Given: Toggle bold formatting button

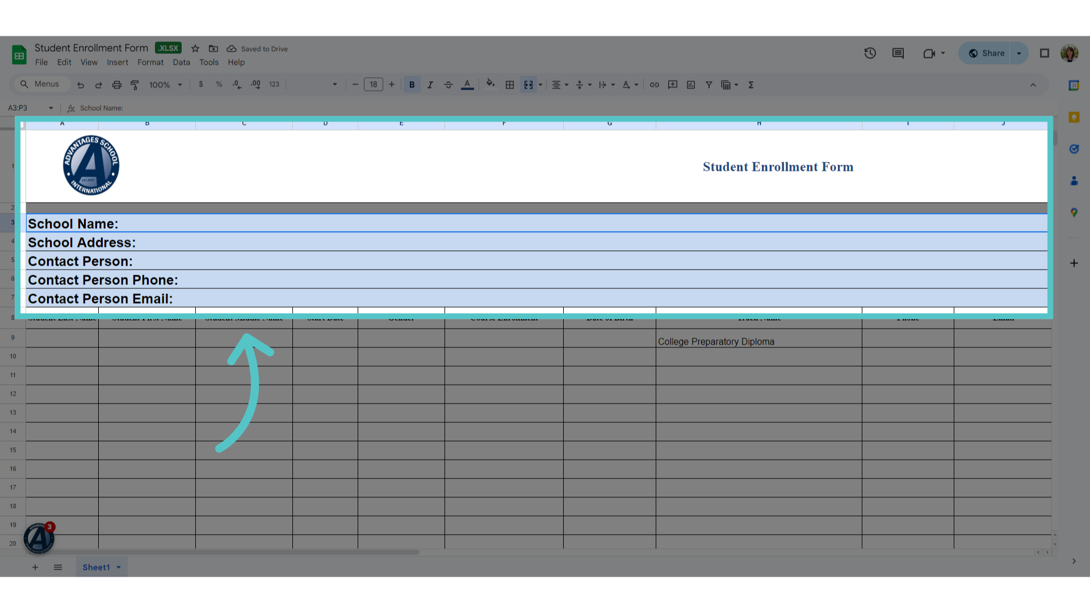Looking at the screenshot, I should pos(412,85).
